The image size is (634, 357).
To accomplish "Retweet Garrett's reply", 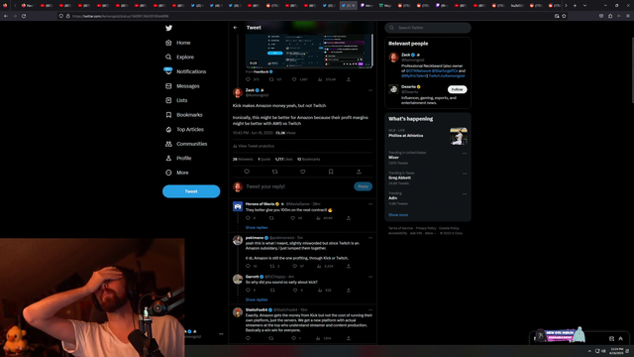I will (x=272, y=291).
